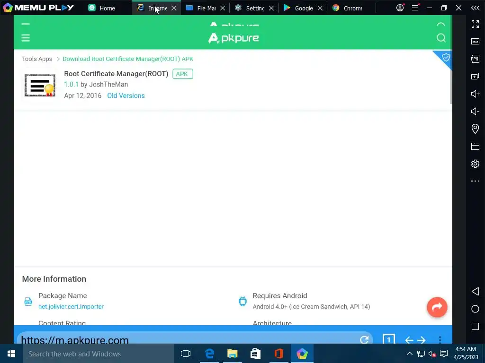This screenshot has height=363, width=485.
Task: Click the APK badge next to title
Action: point(182,74)
